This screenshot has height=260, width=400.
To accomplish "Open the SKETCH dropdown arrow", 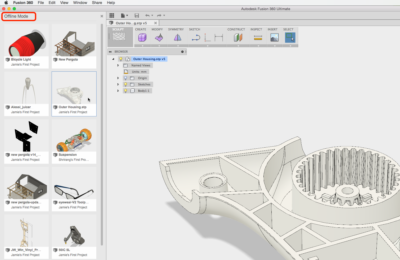I will point(208,46).
